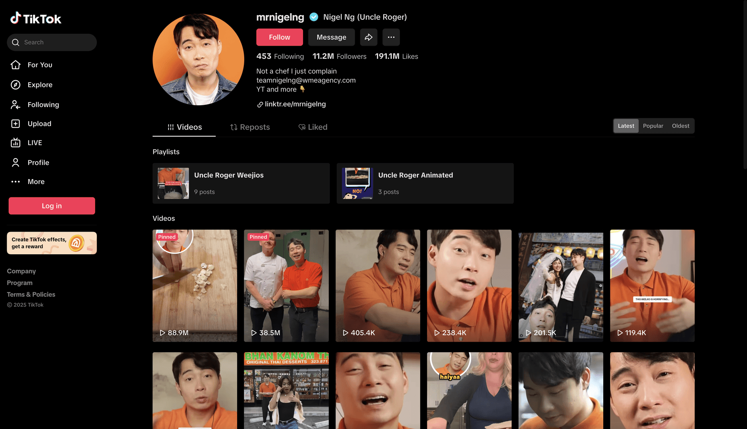This screenshot has height=429, width=747.
Task: Click the TikTok logo icon
Action: pos(15,18)
